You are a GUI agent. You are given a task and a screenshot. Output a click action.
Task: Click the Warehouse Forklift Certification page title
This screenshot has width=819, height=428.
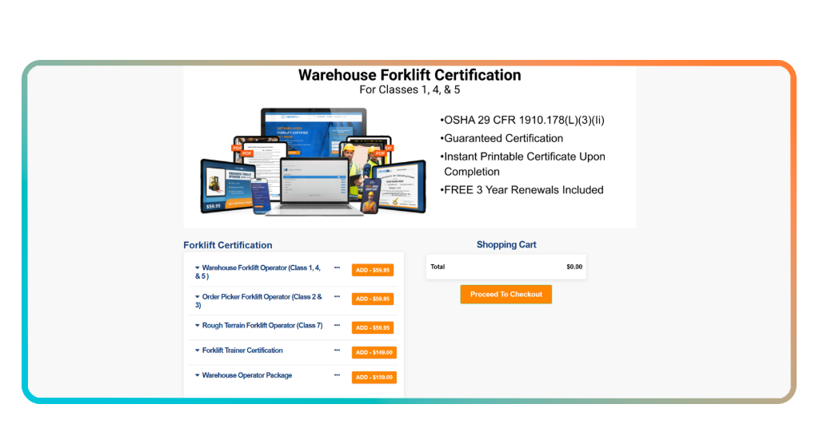(x=409, y=75)
